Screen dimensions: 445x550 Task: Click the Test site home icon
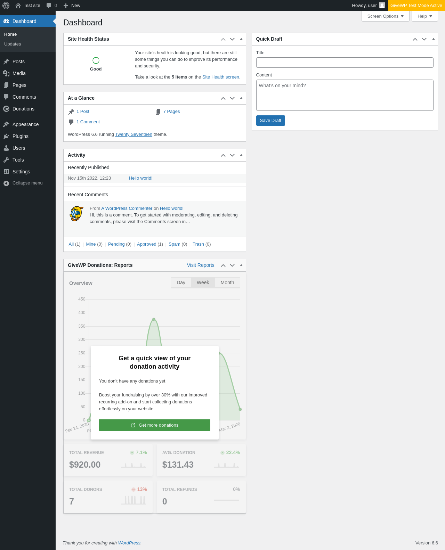pos(18,6)
